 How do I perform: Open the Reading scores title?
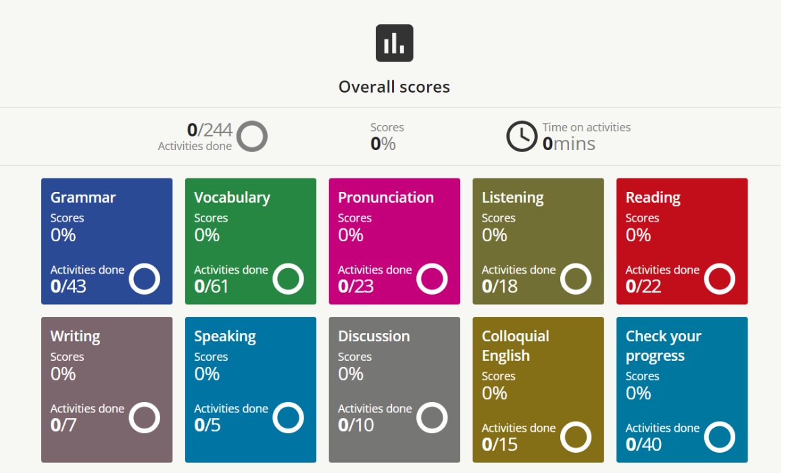pos(653,197)
